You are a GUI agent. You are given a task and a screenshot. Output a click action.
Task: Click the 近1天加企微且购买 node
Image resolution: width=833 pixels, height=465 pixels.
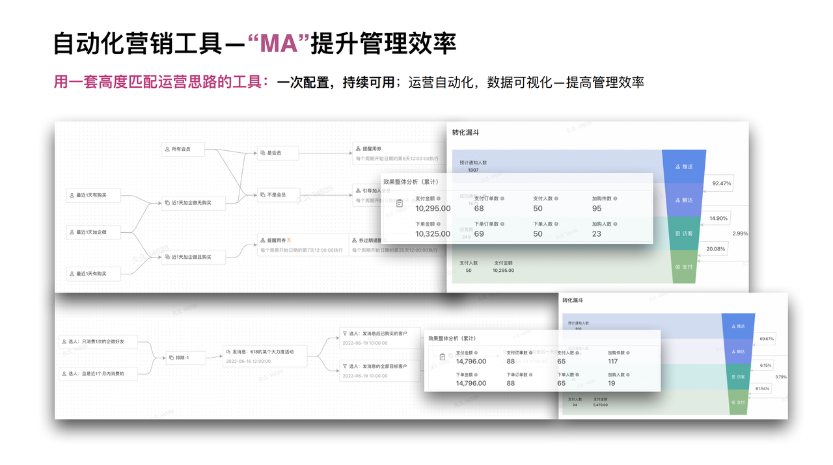pos(194,257)
